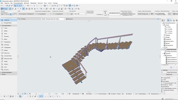The height and width of the screenshot is (100, 178).
Task: Click the Inject Parameters syringe icon
Action: pyautogui.click(x=12, y=6)
